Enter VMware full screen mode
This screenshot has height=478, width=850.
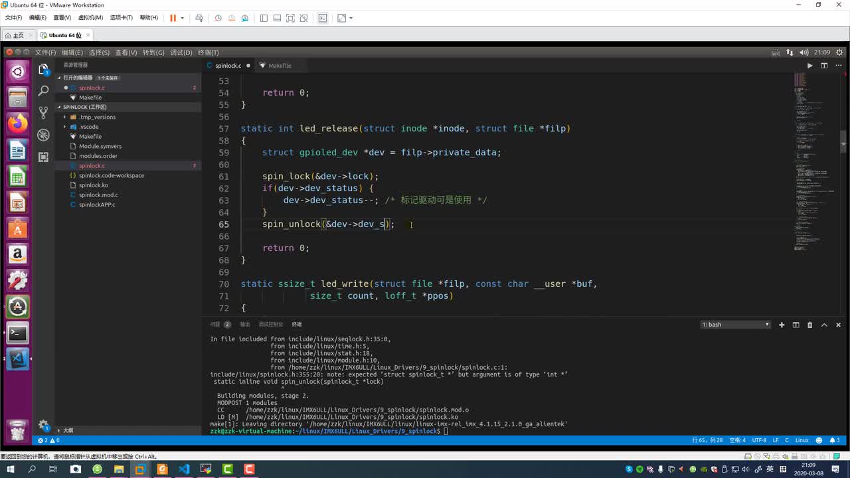290,18
